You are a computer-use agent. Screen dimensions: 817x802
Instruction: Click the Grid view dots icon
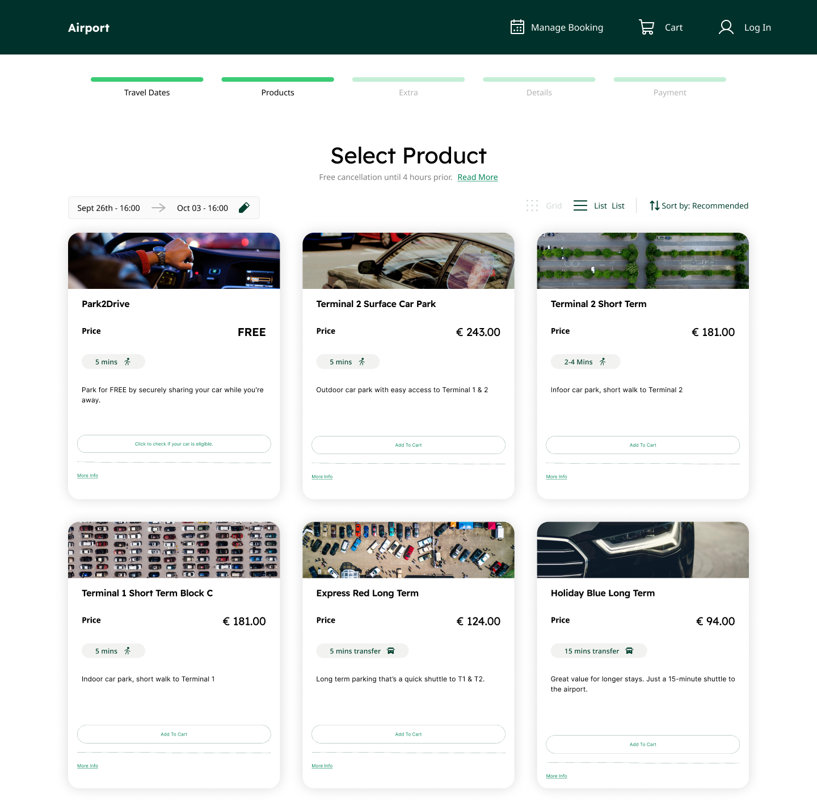532,205
